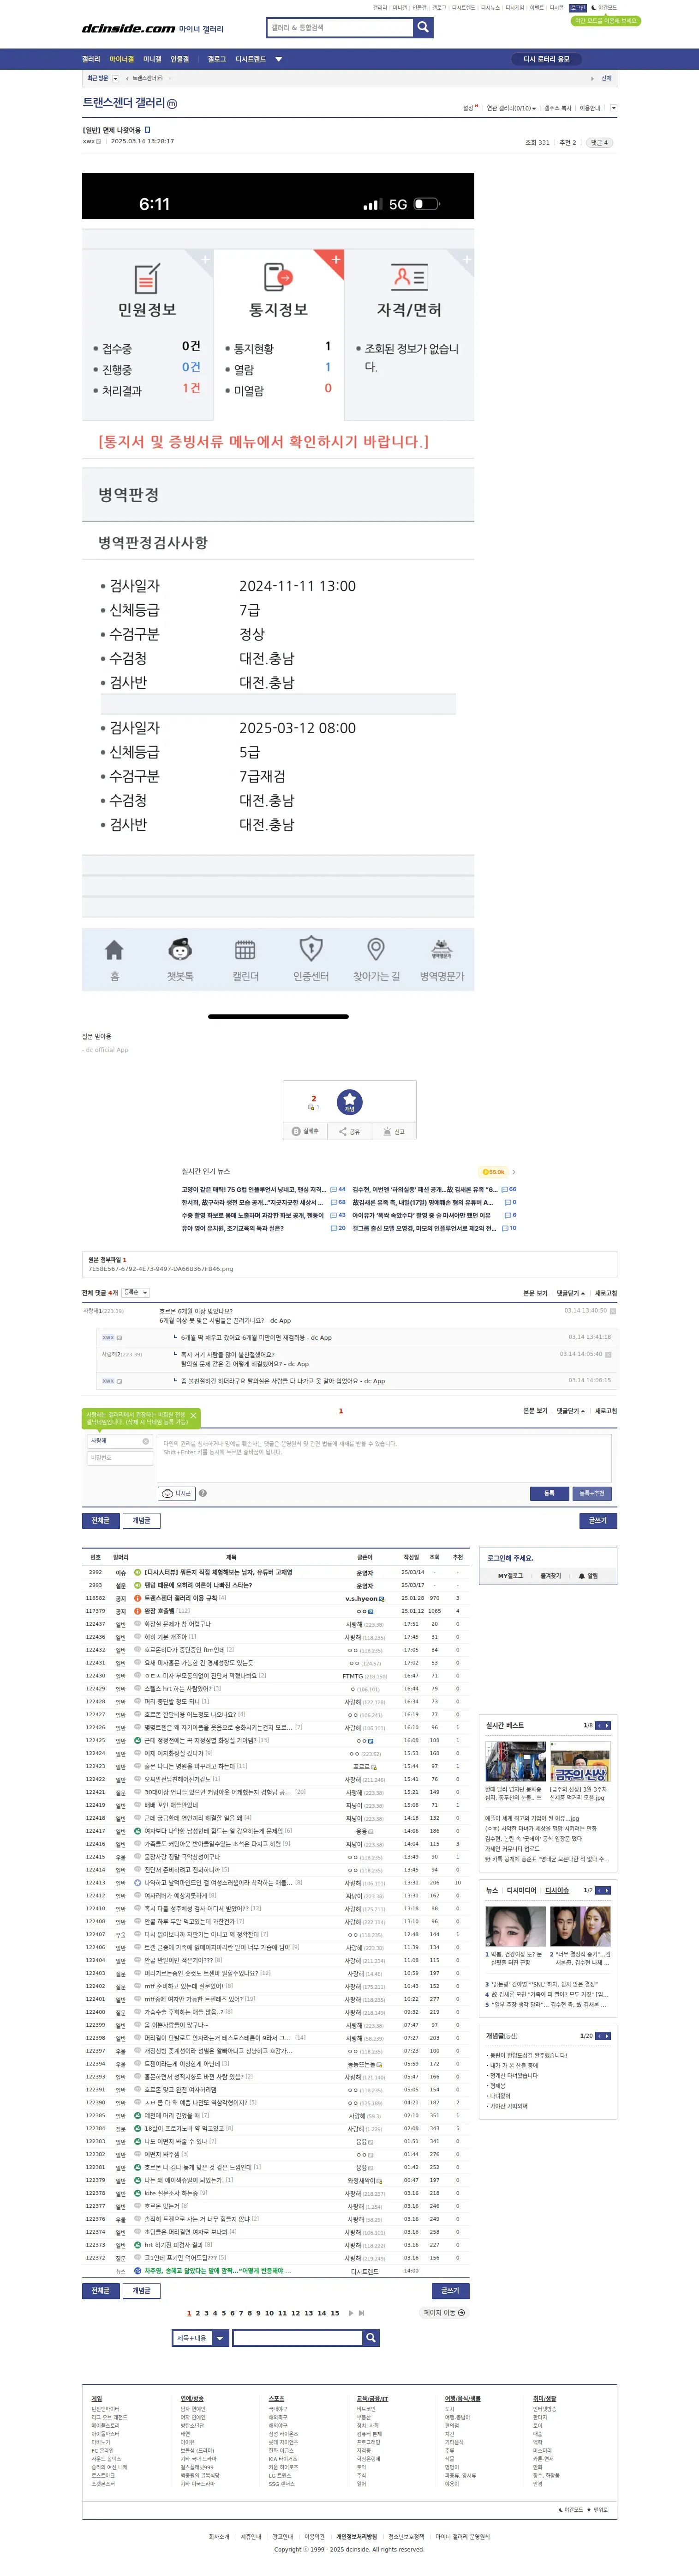The width and height of the screenshot is (699, 2576).
Task: Switch to 디시미디어 tab in news panel
Action: [x=521, y=1890]
